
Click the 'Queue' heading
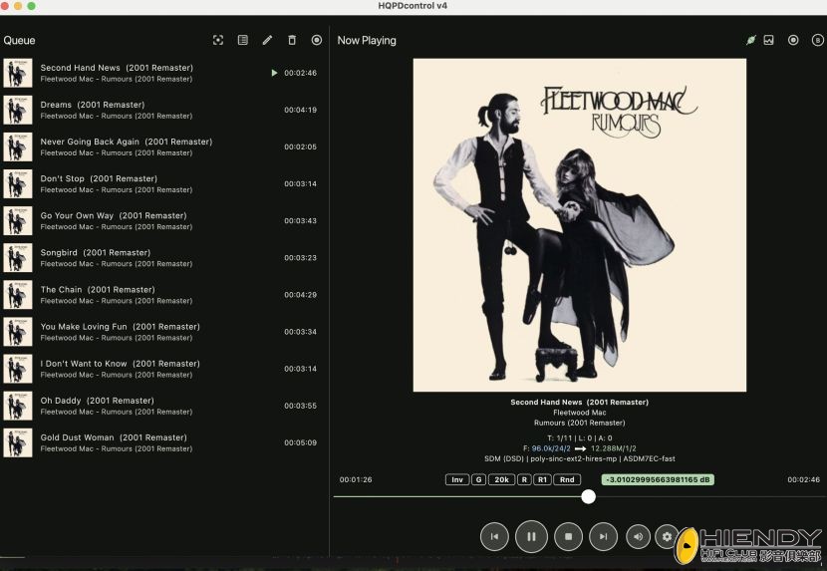(19, 40)
